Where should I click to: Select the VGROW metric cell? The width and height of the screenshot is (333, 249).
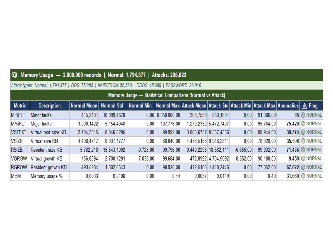pos(20,158)
